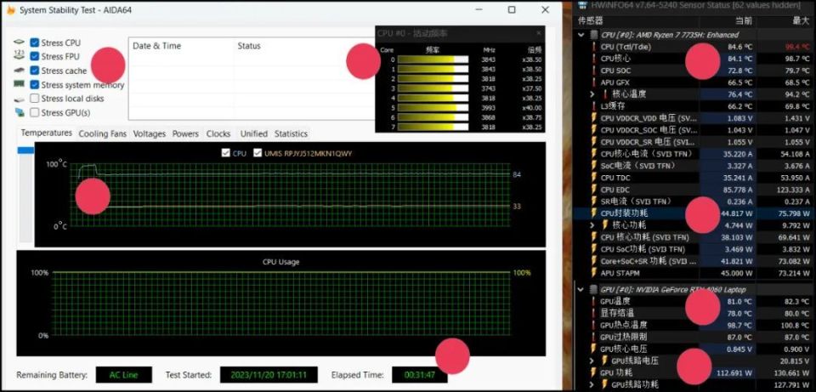Click the disk drive icon beside Stress local disks
The width and height of the screenshot is (816, 392).
click(x=20, y=99)
